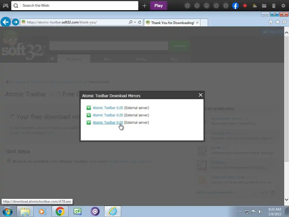
Task: Show hidden system tray icons
Action: click(240, 212)
